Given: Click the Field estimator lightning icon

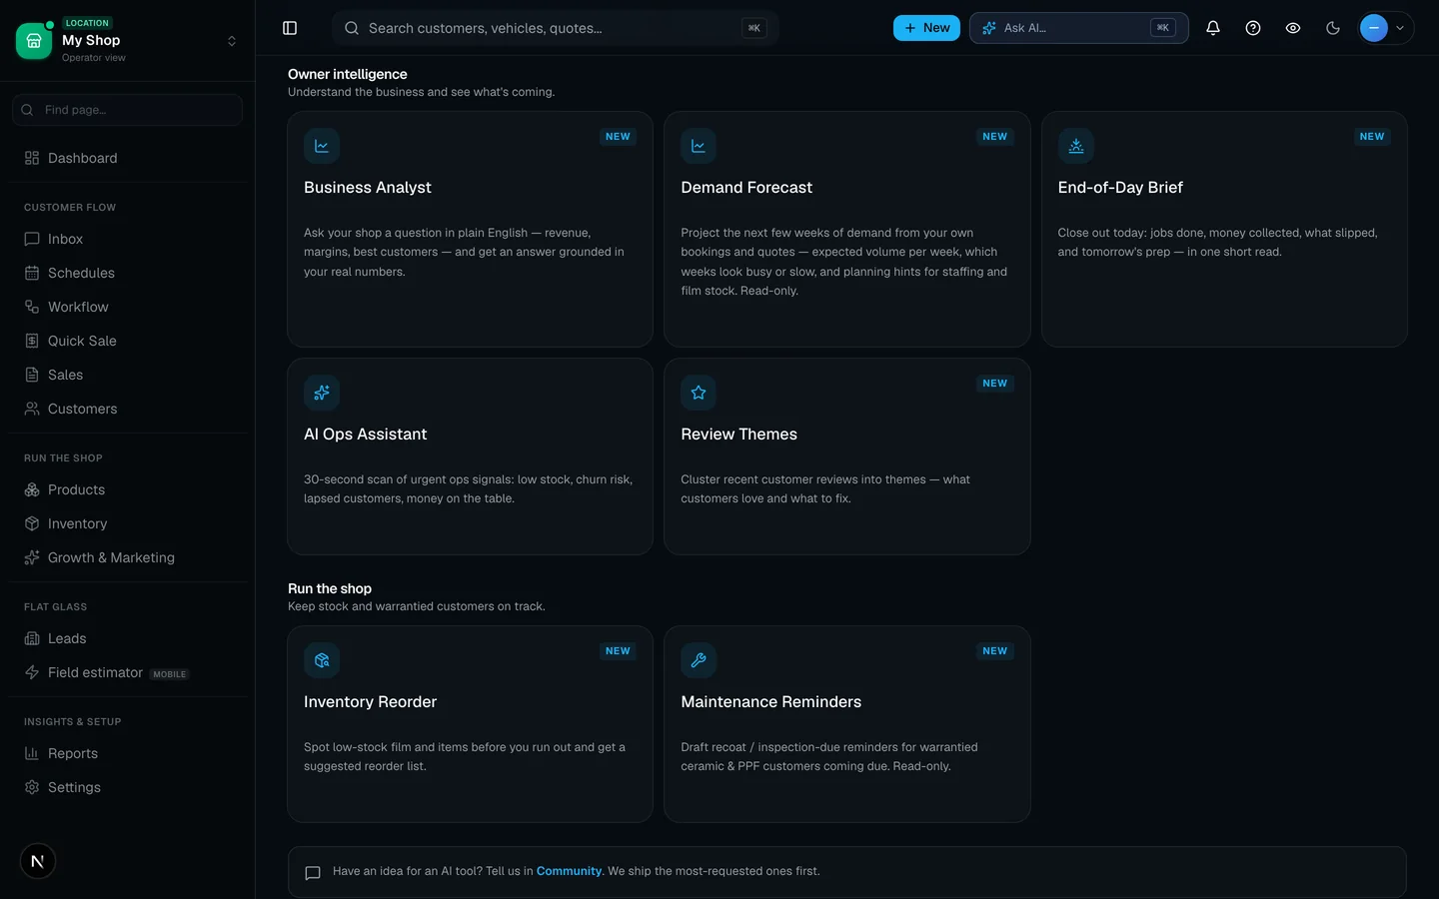Looking at the screenshot, I should (x=32, y=672).
